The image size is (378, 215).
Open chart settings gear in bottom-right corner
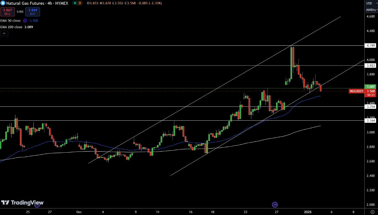coord(371,212)
